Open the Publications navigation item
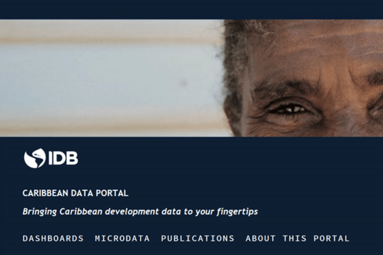 point(197,238)
